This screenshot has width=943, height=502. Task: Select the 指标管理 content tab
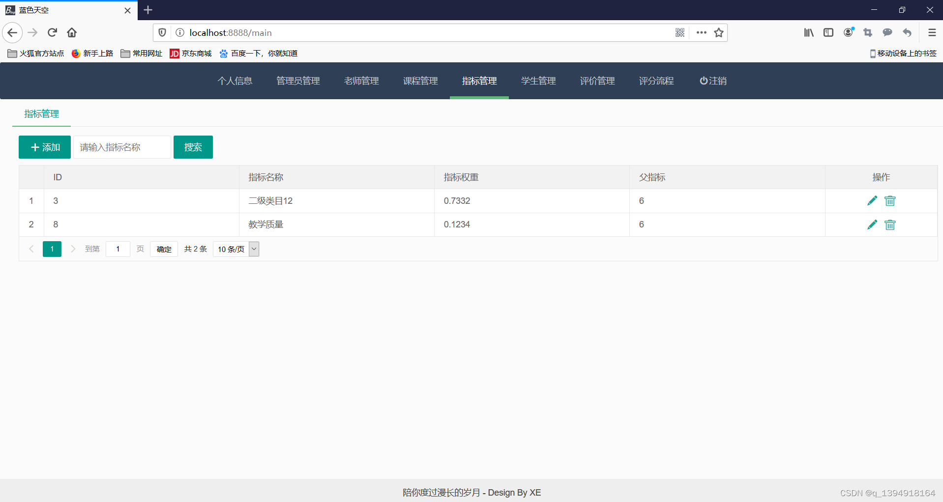[x=41, y=114]
